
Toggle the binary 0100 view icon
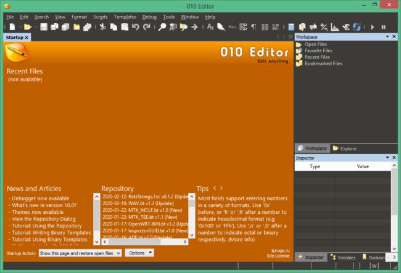tap(276, 27)
